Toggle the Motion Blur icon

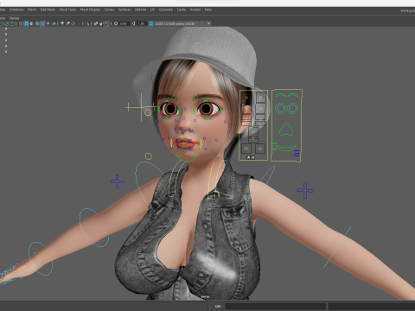[x=67, y=23]
